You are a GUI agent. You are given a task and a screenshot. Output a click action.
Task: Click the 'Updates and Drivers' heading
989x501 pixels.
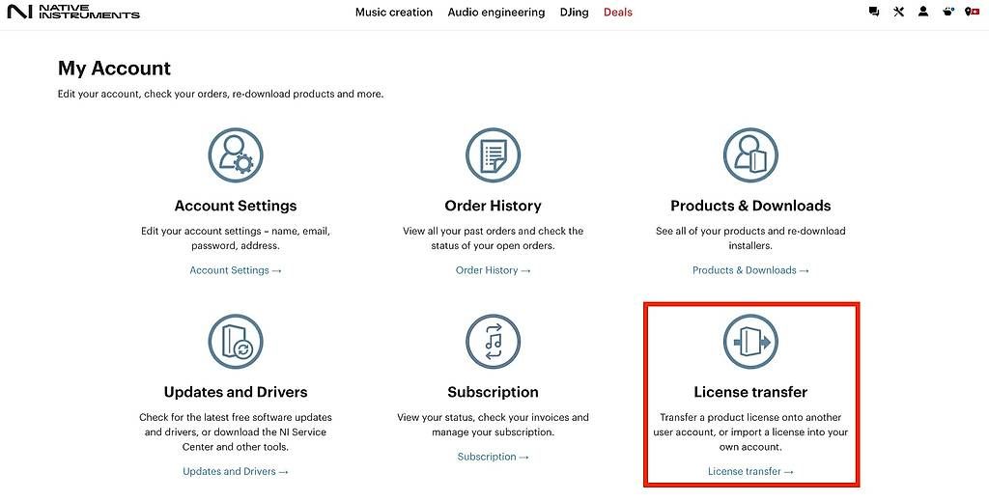[236, 392]
